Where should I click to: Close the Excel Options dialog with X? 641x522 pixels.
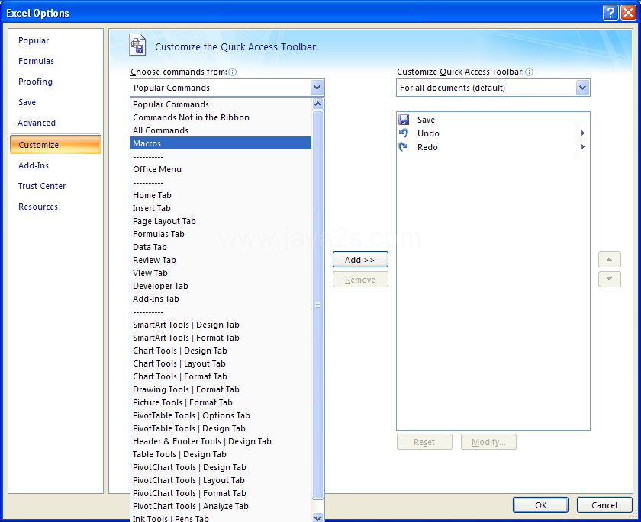pos(627,13)
